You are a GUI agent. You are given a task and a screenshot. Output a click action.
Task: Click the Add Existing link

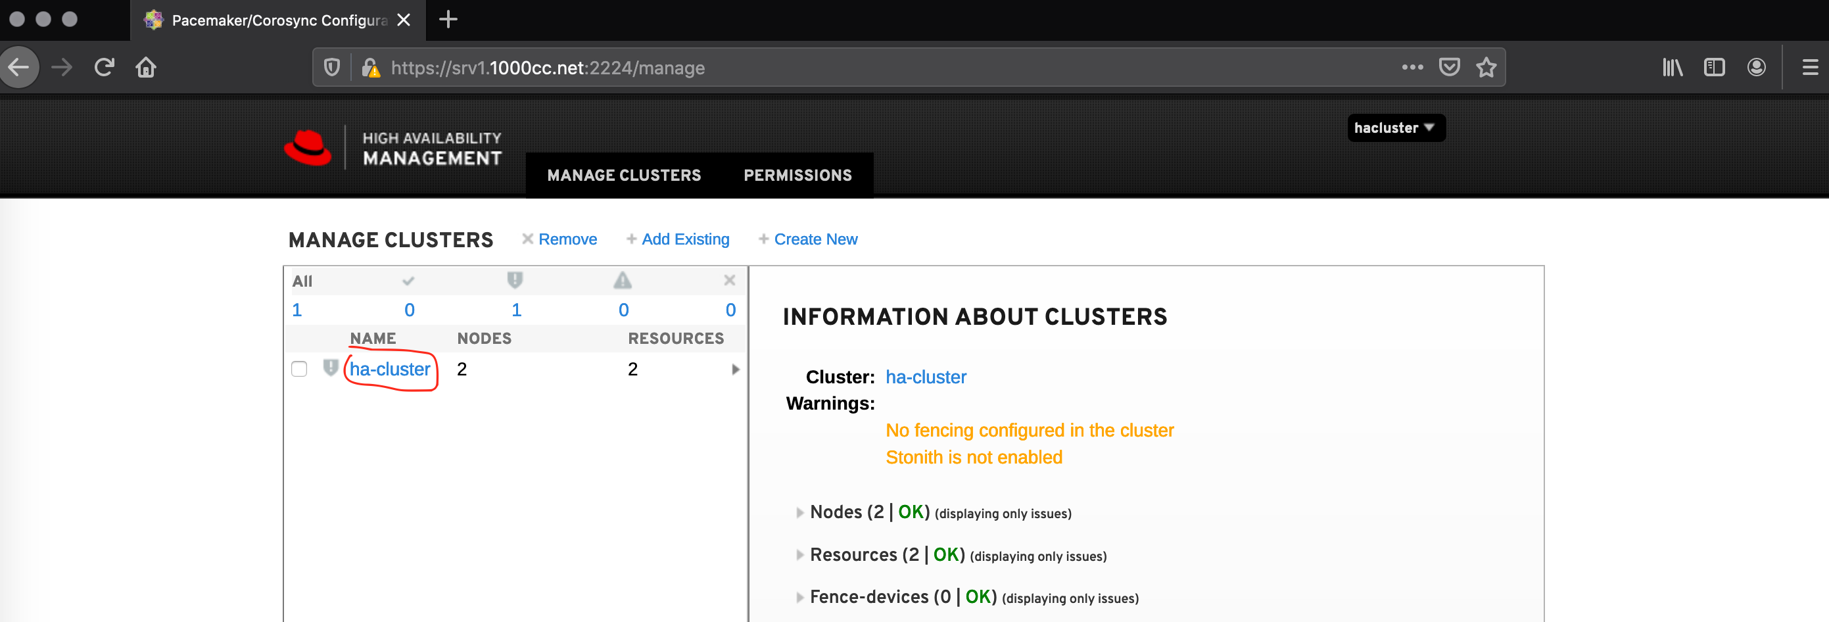point(685,239)
